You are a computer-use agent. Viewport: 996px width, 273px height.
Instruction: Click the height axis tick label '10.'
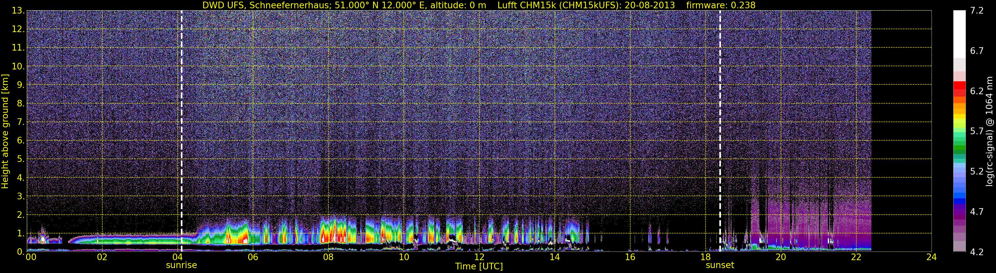tap(18, 66)
